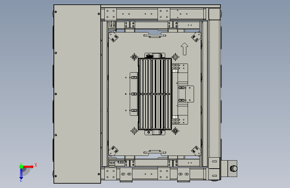Screen dimensions: 290x188
Task: Click the red X axis of the triad
Action: (28, 167)
